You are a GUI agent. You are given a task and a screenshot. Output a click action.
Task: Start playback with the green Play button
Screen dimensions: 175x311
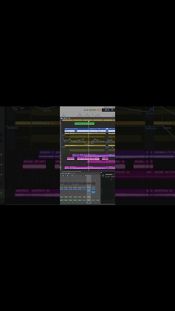tap(92, 110)
